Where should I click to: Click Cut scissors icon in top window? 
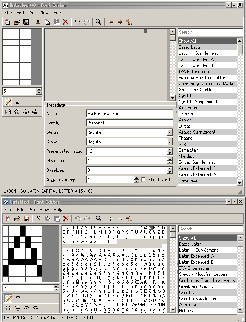point(38,22)
